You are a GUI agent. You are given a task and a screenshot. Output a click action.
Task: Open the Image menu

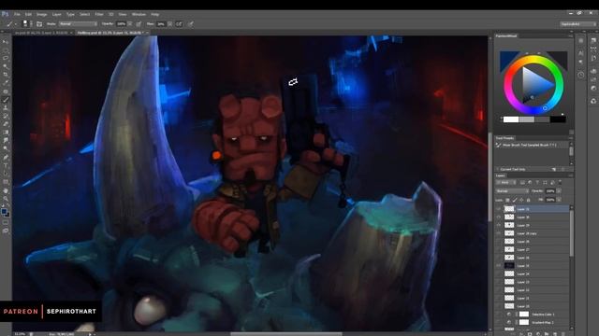click(41, 14)
